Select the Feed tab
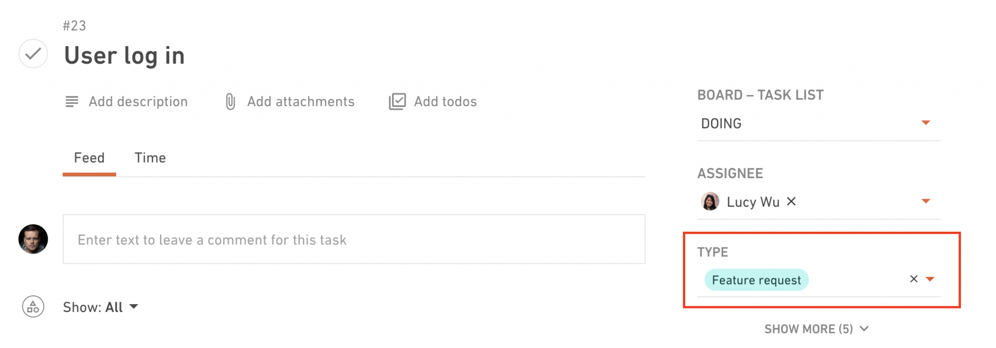 [x=89, y=158]
